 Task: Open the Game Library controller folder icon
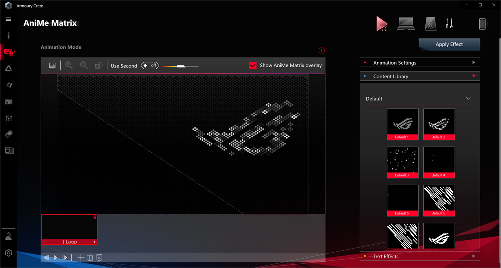click(x=9, y=102)
